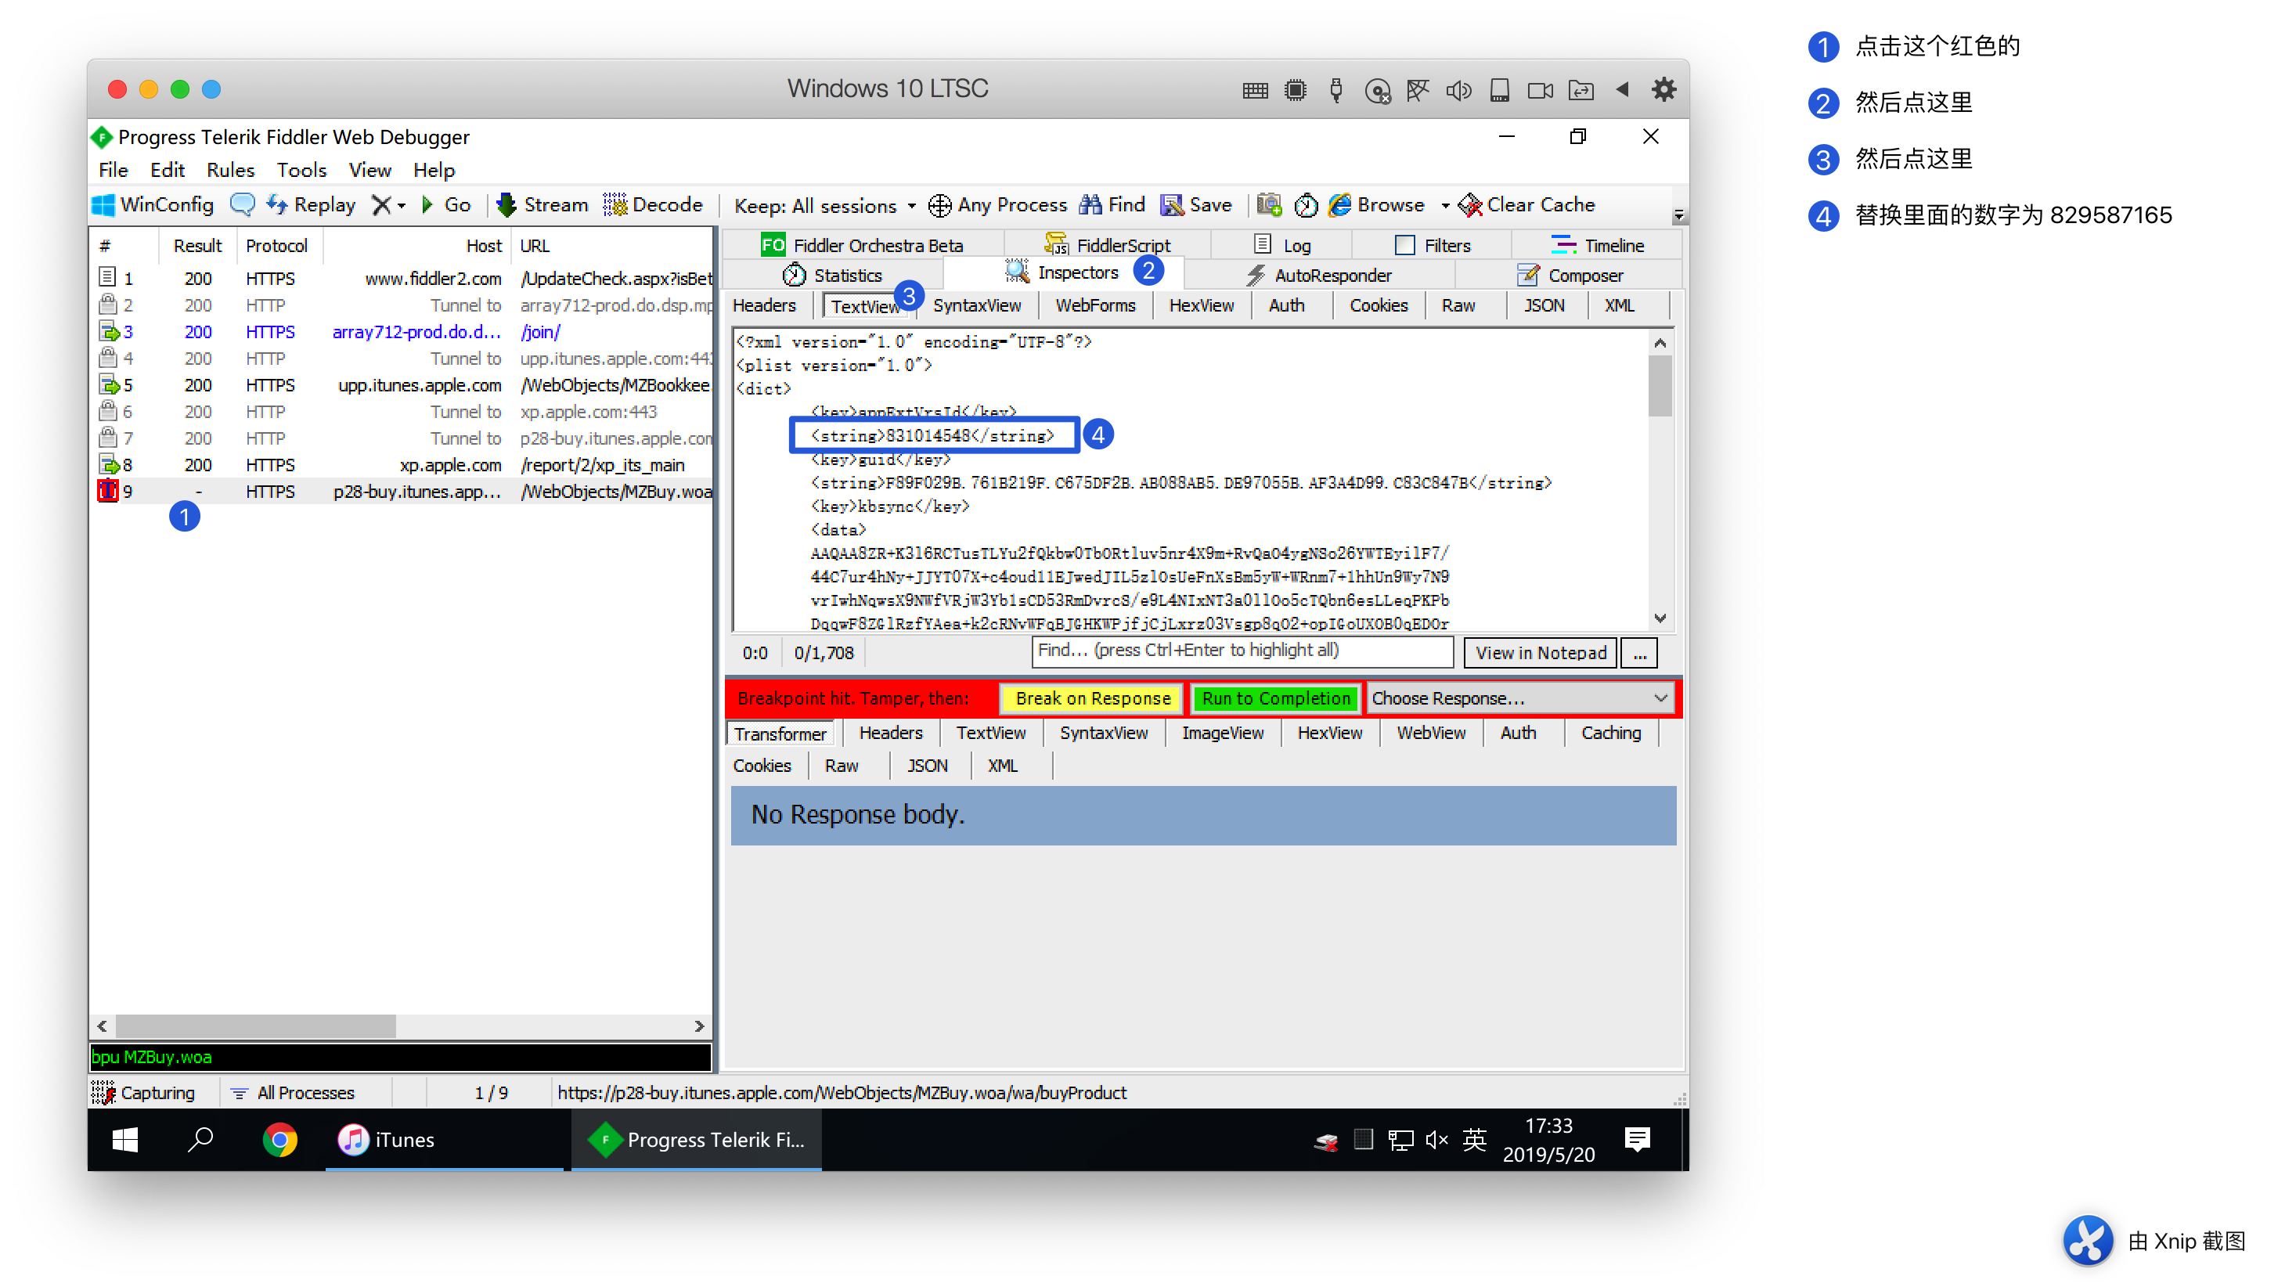
Task: Open the All Processes filter in status bar
Action: (x=293, y=1094)
